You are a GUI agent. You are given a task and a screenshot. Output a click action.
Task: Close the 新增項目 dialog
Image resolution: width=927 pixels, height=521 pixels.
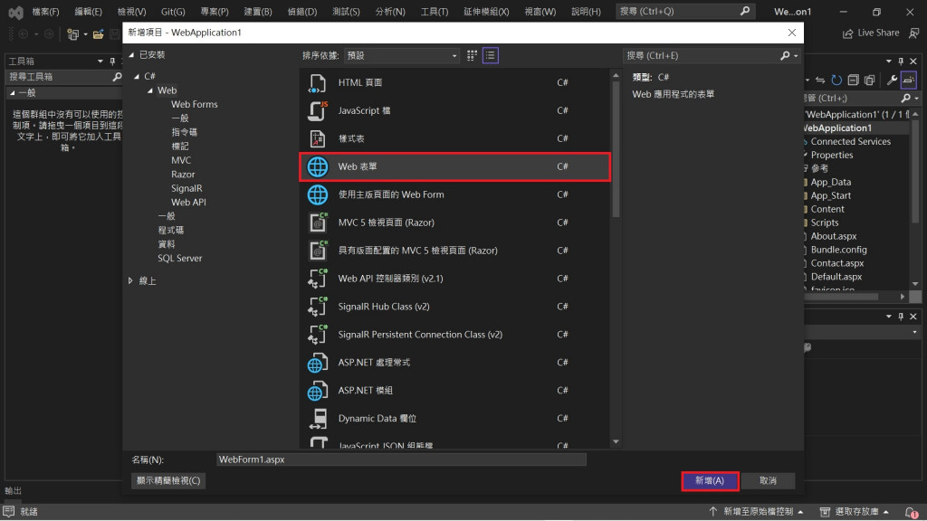pos(791,33)
